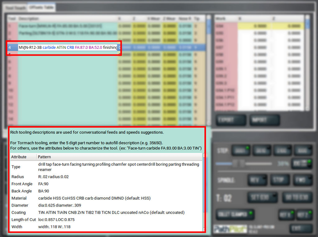Click the SET G30 button
The height and width of the screenshot is (237, 318).
click(262, 197)
